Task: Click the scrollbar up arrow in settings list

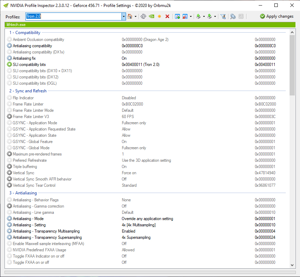Action: pos(292,32)
